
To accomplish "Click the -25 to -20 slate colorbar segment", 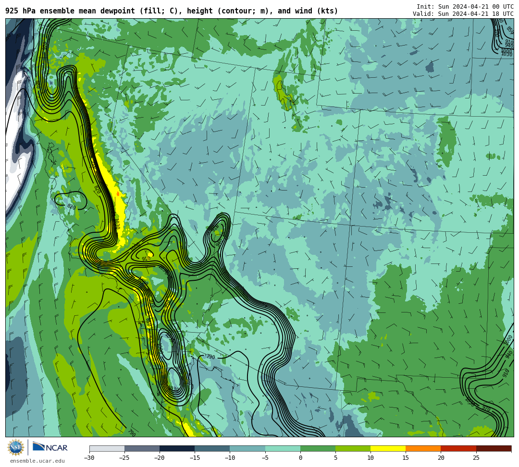I will click(142, 448).
